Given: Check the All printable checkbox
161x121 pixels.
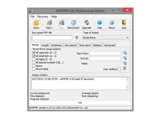Looking at the screenshot, I should pyautogui.click(x=34, y=69).
